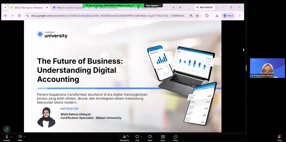Close the Mekari Account tab

point(173,8)
